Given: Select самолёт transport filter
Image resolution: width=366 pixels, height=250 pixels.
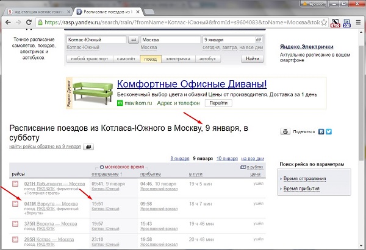Looking at the screenshot, I should click(126, 59).
